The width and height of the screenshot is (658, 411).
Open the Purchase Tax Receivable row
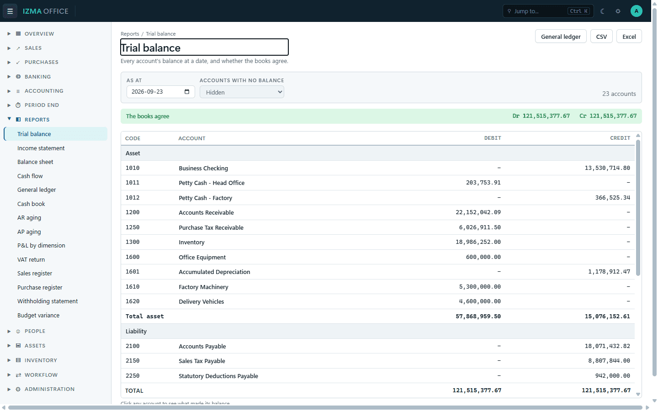coord(378,227)
